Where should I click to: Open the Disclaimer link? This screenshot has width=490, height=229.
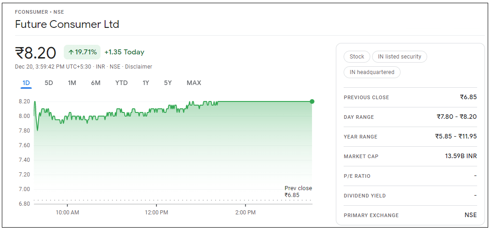tap(139, 67)
